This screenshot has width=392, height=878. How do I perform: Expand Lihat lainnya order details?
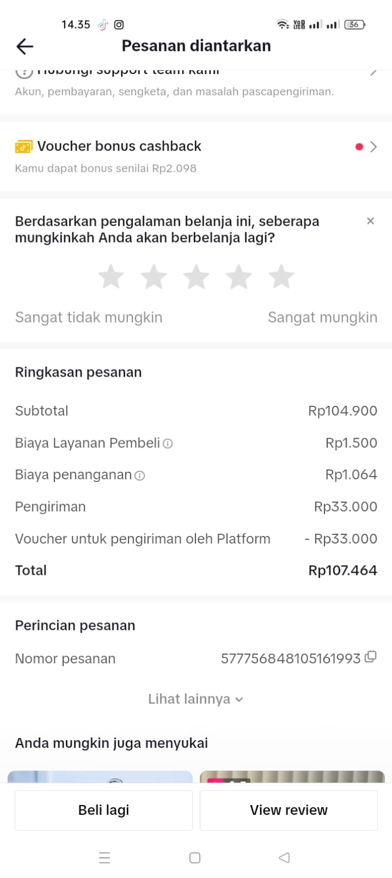point(195,699)
